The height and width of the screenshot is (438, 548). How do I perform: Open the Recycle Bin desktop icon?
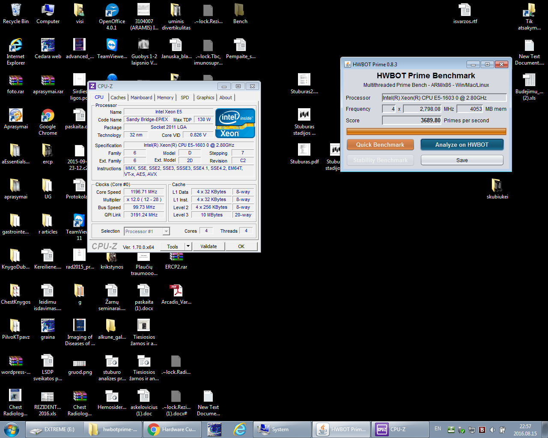(16, 14)
